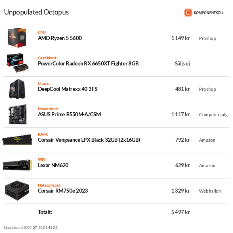The image size is (233, 233).
Task: Open the AMD Ryzen 5 5600 product image
Action: (17, 38)
